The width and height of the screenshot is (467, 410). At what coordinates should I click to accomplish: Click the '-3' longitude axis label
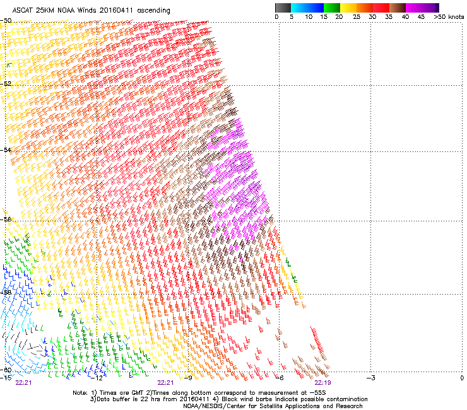[x=370, y=378]
